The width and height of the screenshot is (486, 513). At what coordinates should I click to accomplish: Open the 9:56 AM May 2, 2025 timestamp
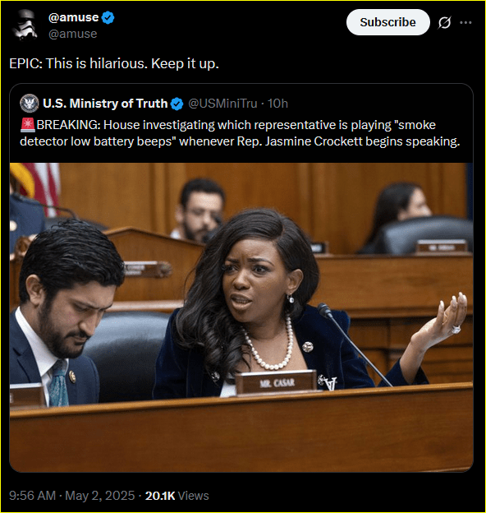click(72, 496)
